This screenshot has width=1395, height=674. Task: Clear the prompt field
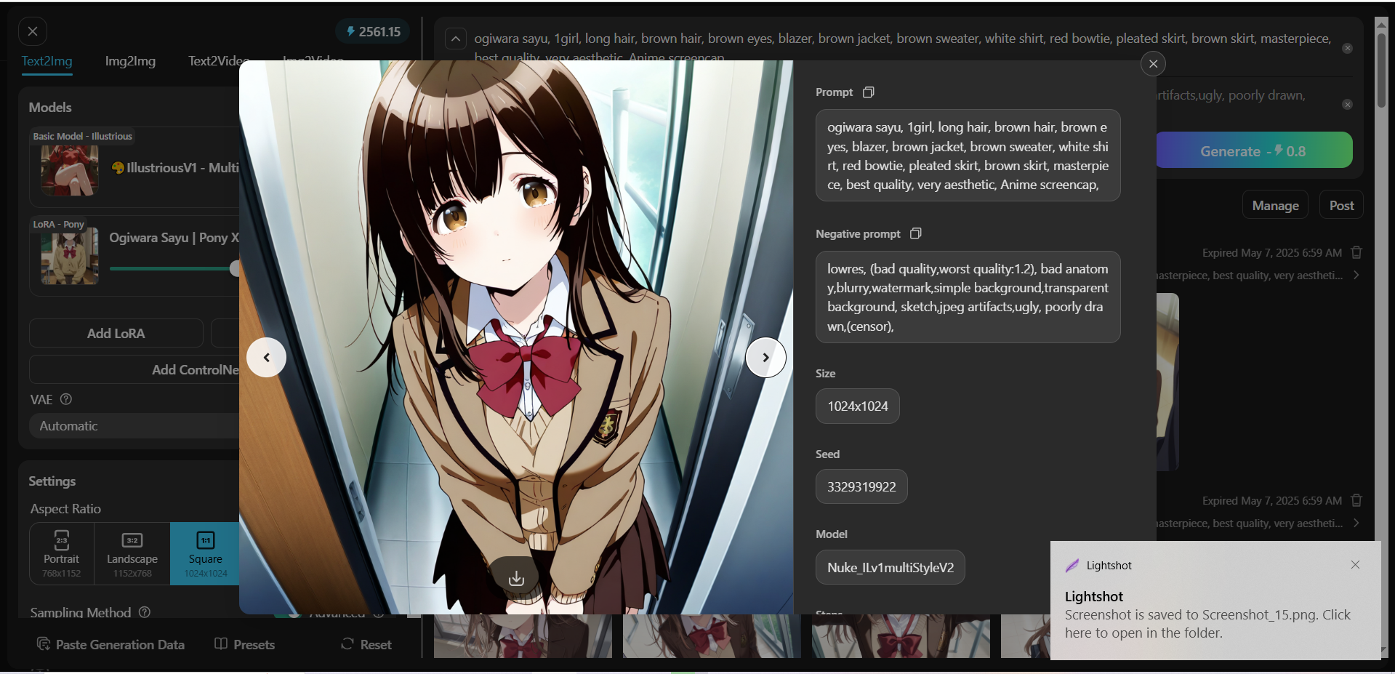[x=1347, y=48]
